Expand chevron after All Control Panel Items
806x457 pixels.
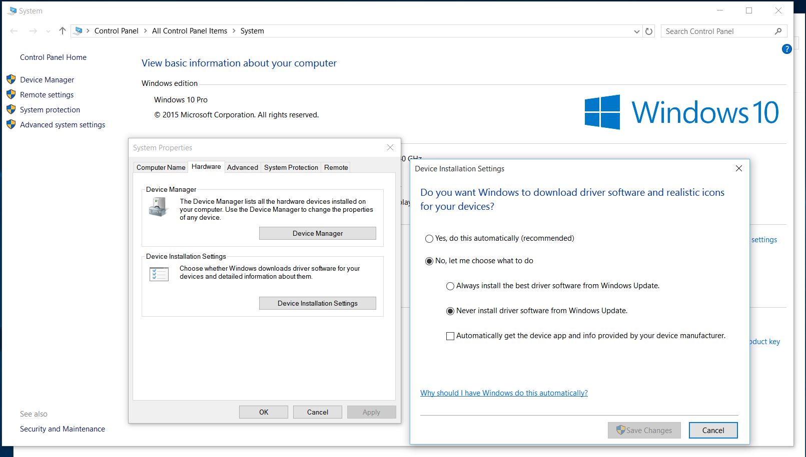[234, 31]
